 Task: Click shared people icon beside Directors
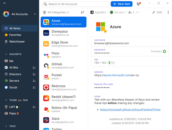34,74
